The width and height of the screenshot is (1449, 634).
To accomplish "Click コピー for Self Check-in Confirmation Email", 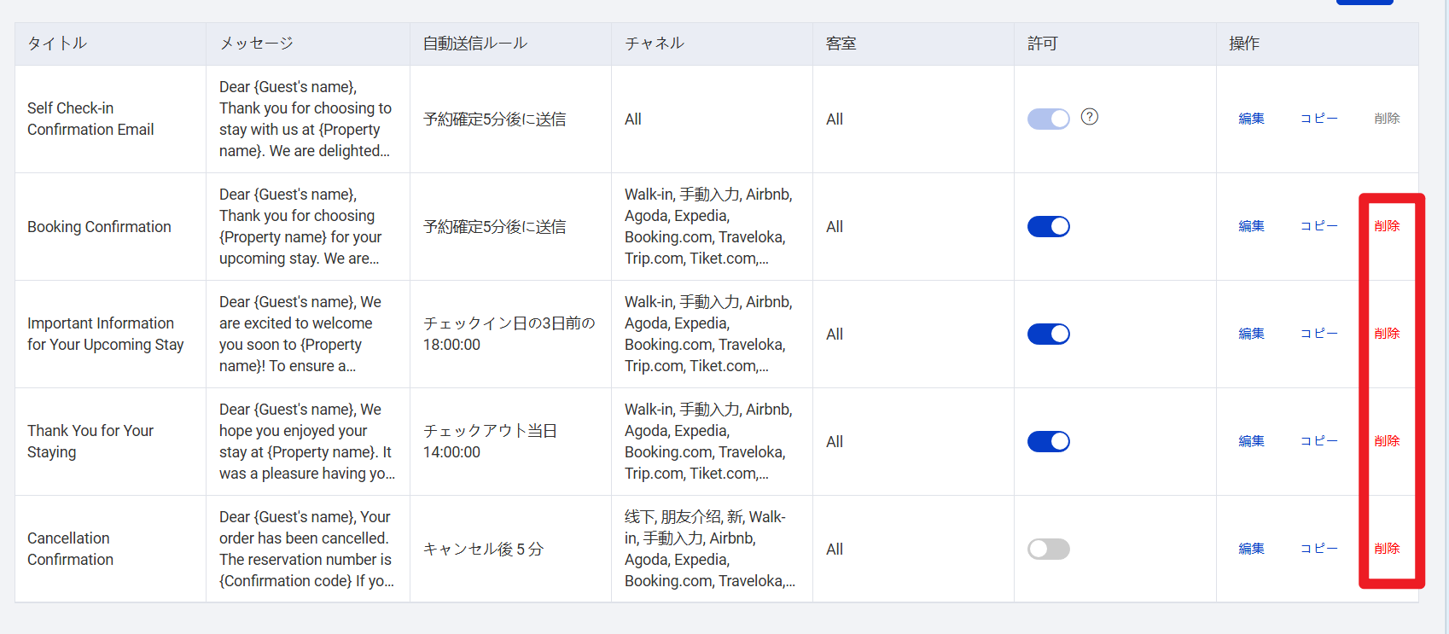I will click(x=1319, y=119).
